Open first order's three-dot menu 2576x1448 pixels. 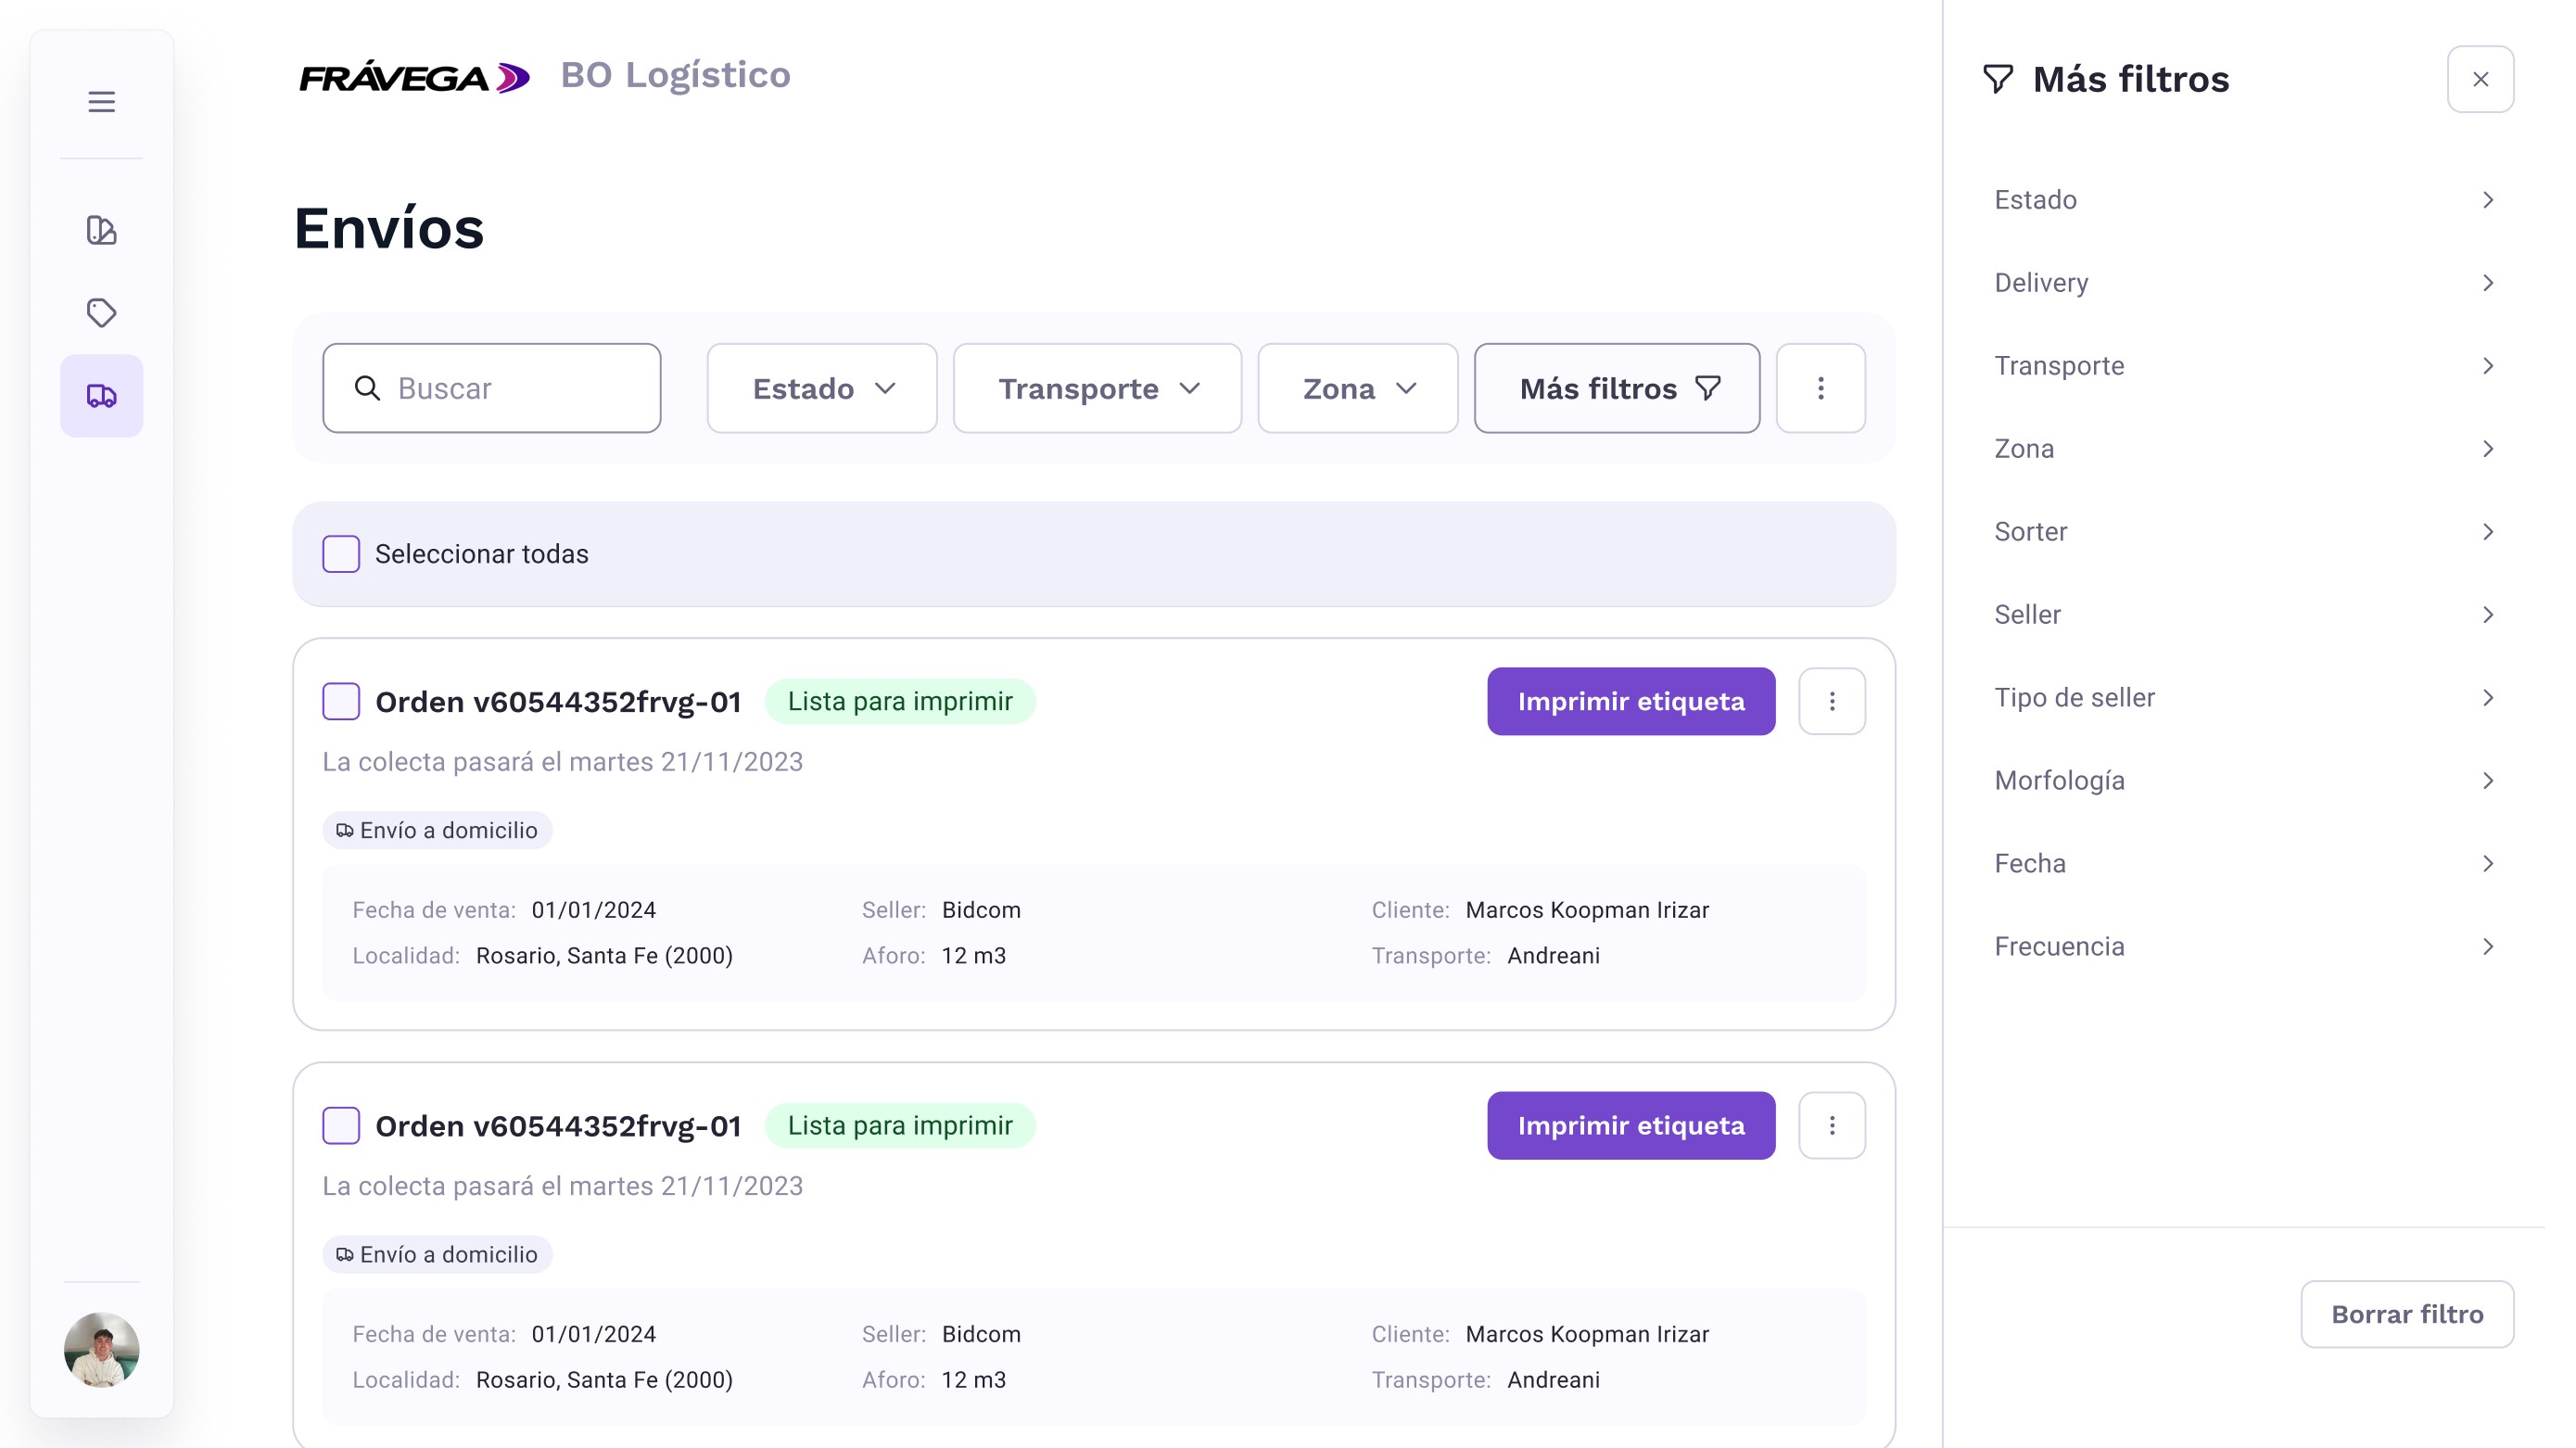(x=1831, y=701)
